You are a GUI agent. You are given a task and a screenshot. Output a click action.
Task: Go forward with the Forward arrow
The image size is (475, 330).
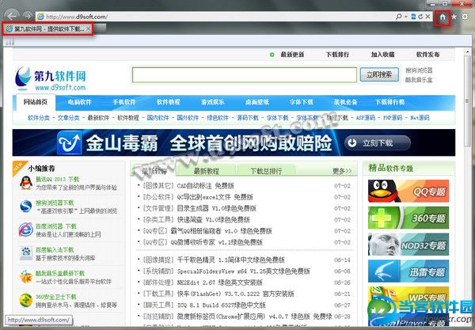27,16
